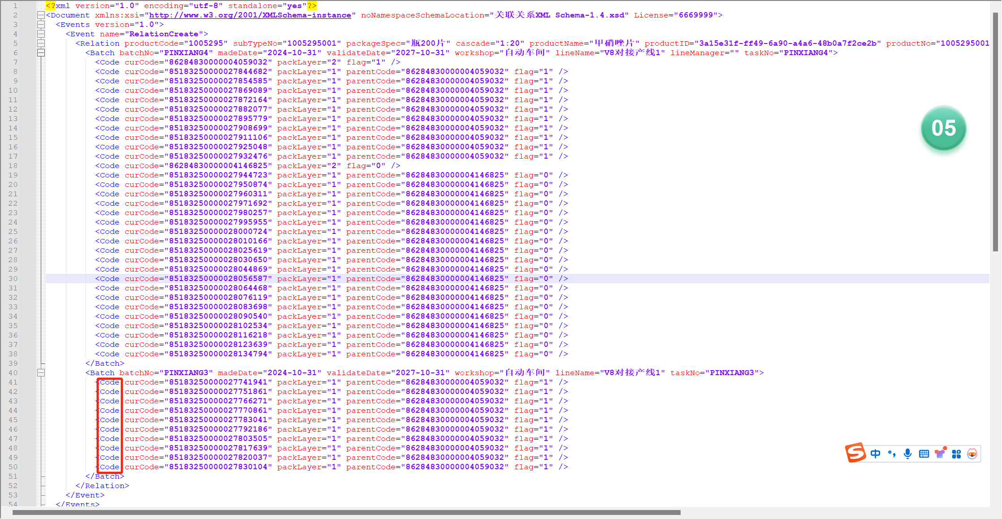
Task: Click the productID value starting 3a15e31f
Action: click(x=788, y=43)
